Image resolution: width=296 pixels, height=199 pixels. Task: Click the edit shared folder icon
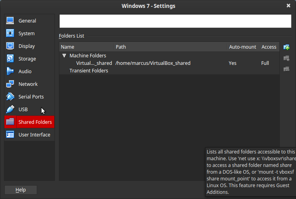pyautogui.click(x=287, y=58)
